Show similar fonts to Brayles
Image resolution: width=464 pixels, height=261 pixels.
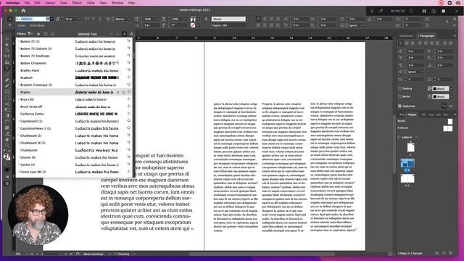tap(117, 92)
